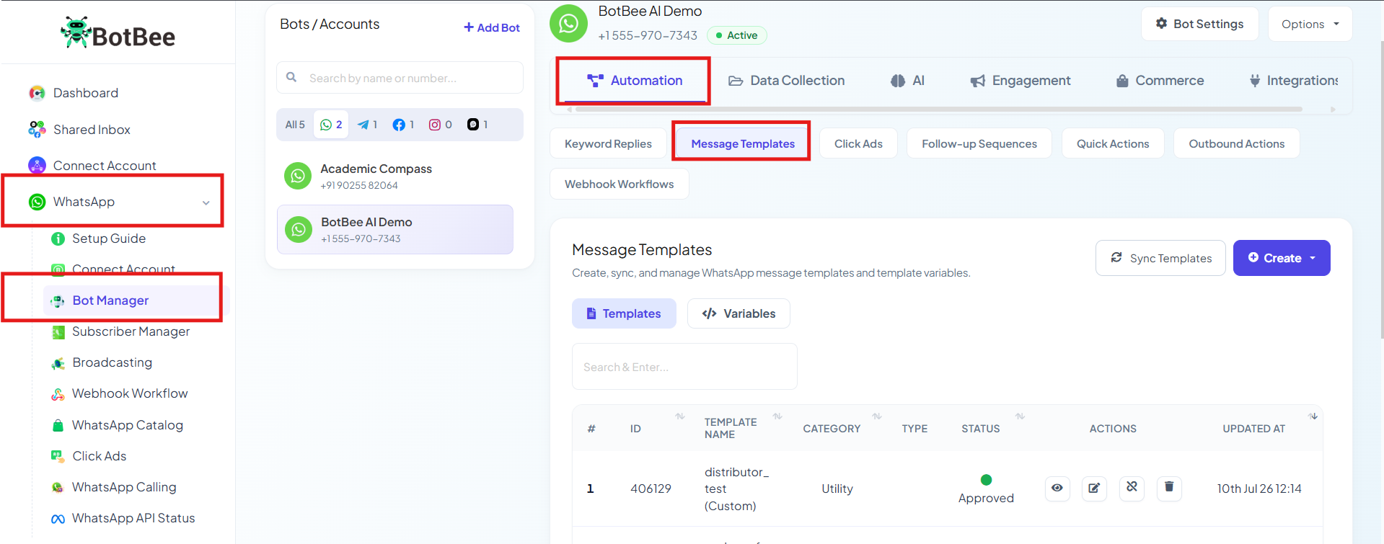Viewport: 1384px width, 544px height.
Task: Open Click Ads in sidebar
Action: pyautogui.click(x=99, y=456)
